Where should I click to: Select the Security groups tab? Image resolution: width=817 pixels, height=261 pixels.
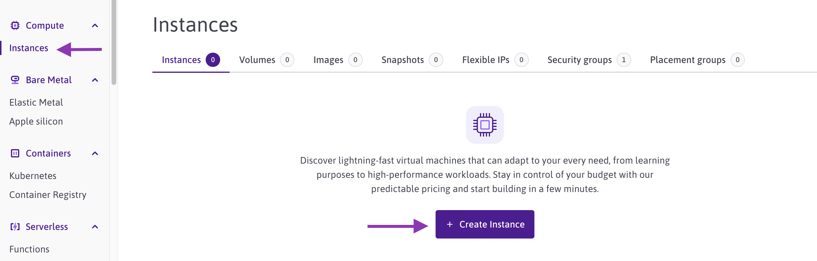(579, 60)
